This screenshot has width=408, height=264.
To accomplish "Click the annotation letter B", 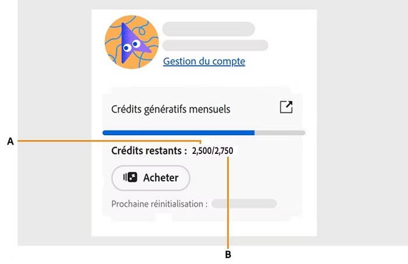I will [228, 255].
